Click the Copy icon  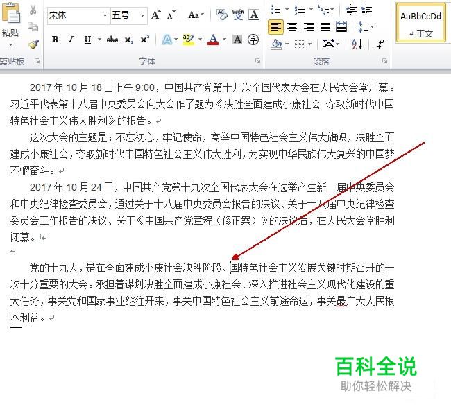click(x=33, y=27)
